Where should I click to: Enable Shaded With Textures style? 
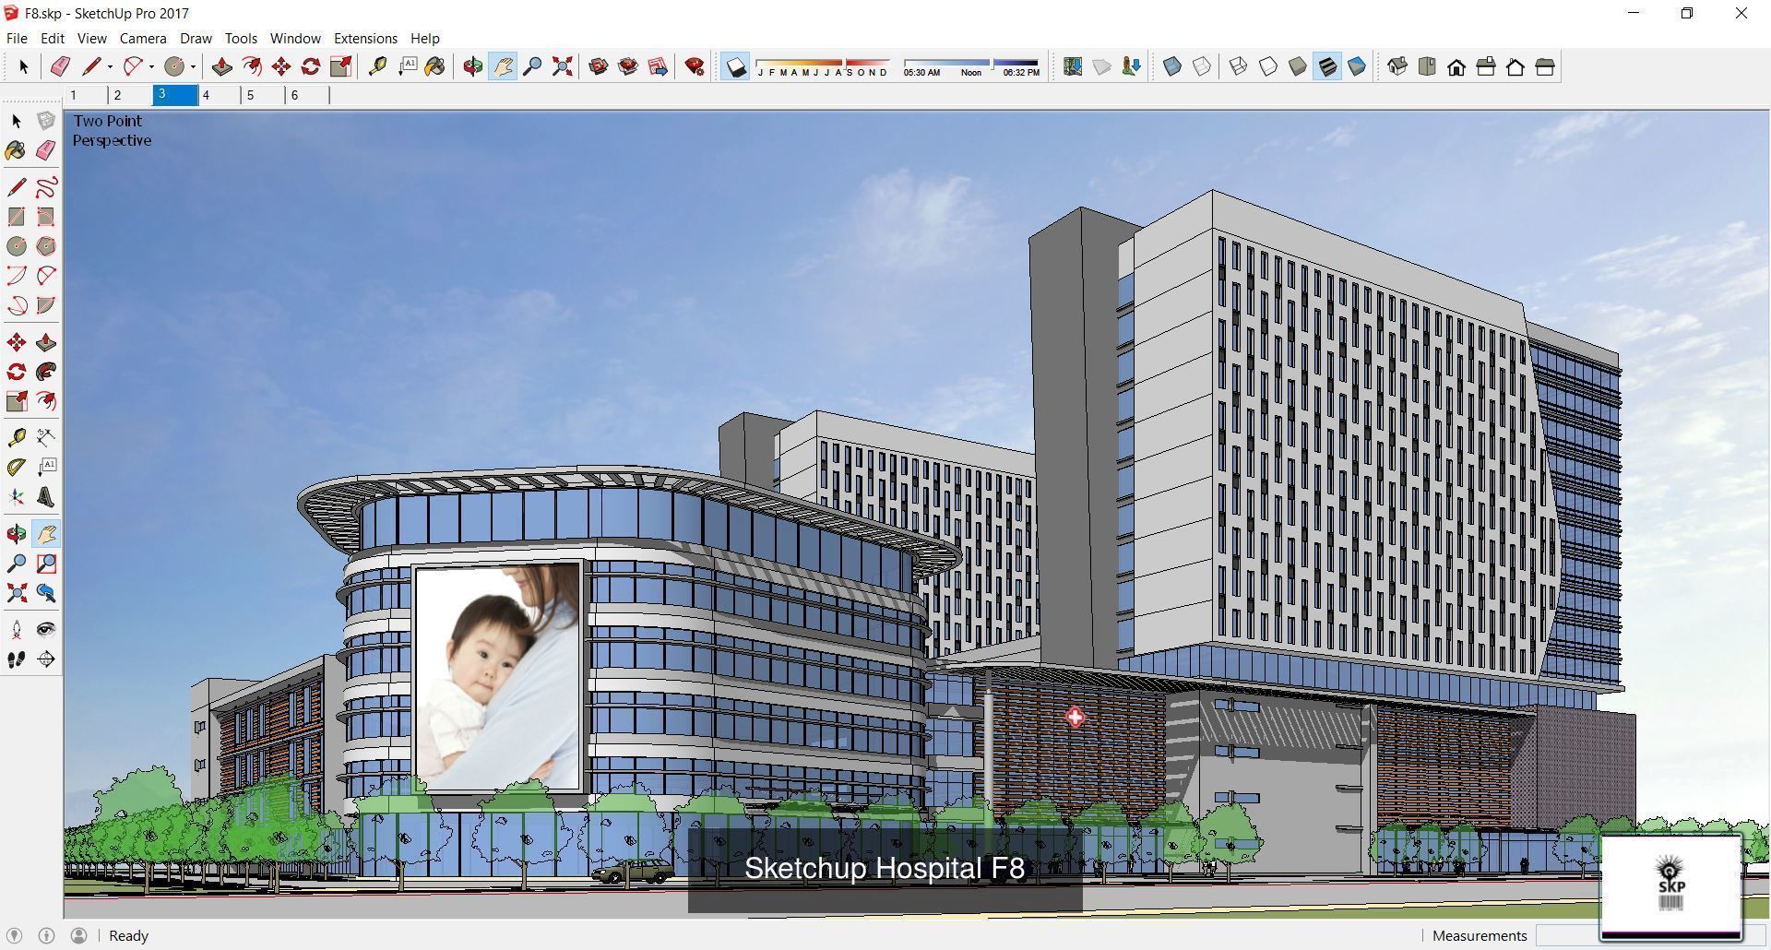click(x=1326, y=66)
